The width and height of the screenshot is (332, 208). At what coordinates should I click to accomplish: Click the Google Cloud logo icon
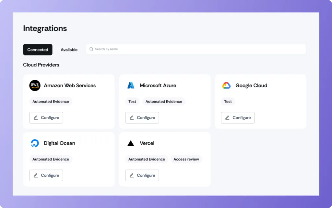pos(227,85)
